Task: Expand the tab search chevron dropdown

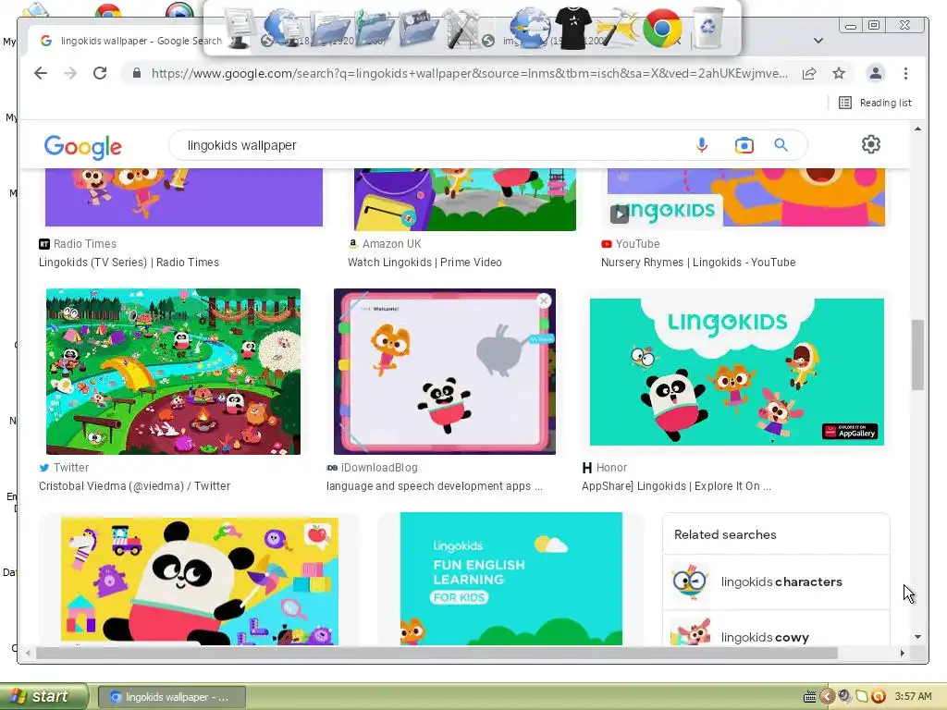Action: coord(818,41)
